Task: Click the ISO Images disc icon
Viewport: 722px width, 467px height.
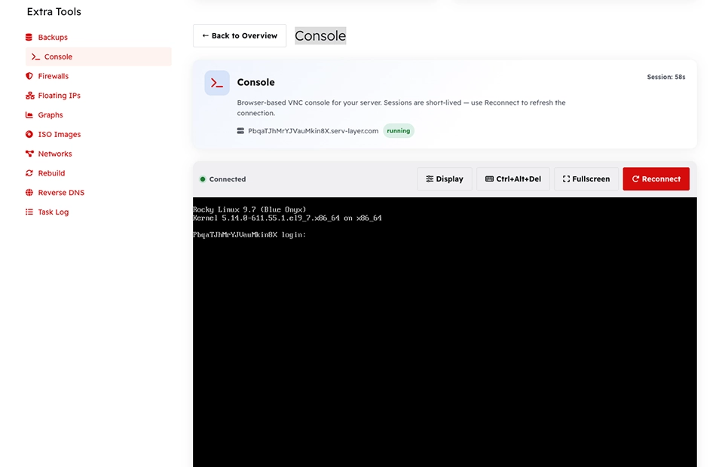Action: coord(29,134)
